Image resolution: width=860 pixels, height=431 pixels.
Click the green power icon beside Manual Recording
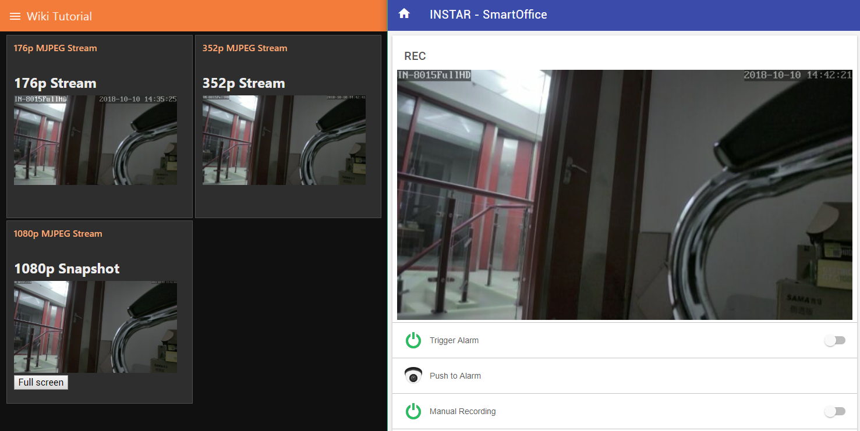pyautogui.click(x=413, y=411)
